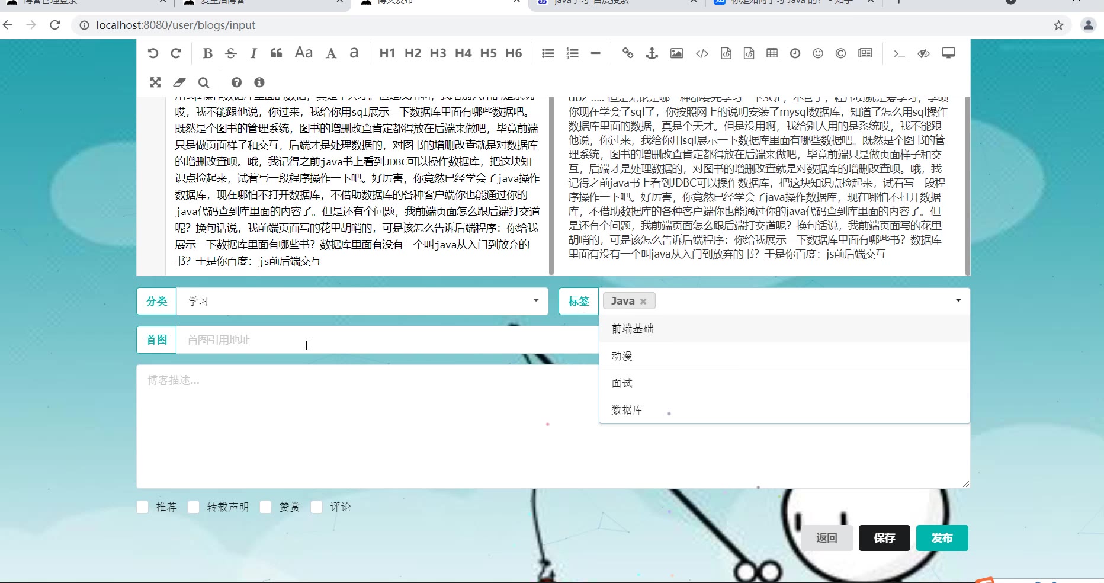
Task: Insert an anchor reference link
Action: [x=652, y=53]
